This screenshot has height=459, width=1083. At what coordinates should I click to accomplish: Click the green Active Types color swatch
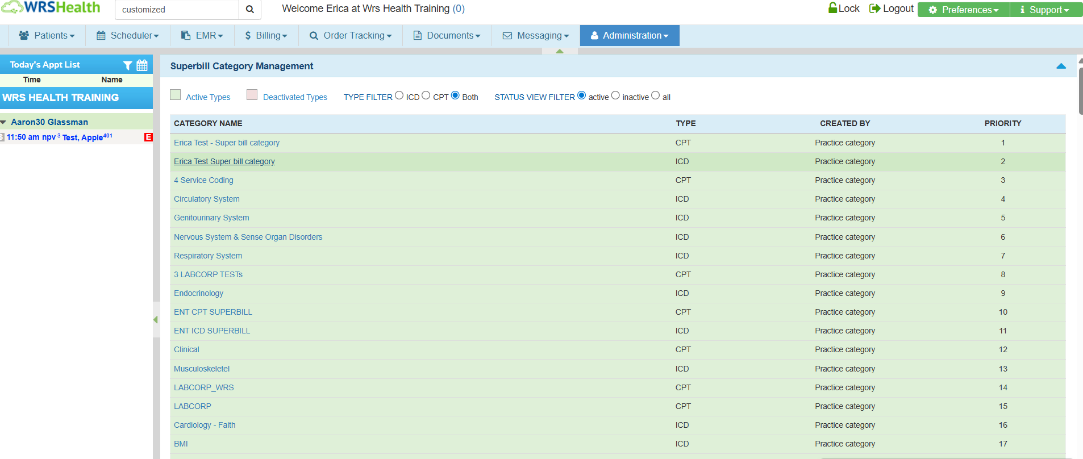(176, 95)
